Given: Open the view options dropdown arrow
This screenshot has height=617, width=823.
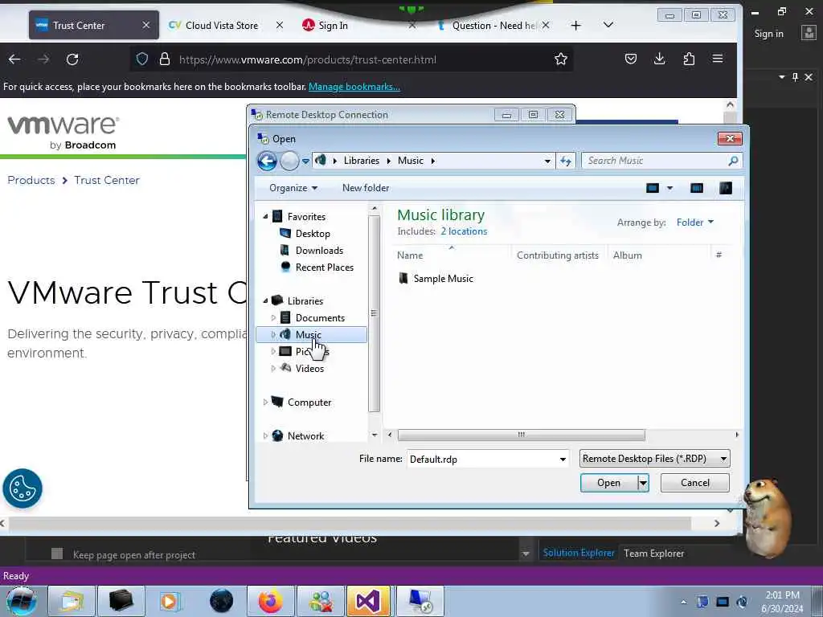Looking at the screenshot, I should click(x=669, y=188).
